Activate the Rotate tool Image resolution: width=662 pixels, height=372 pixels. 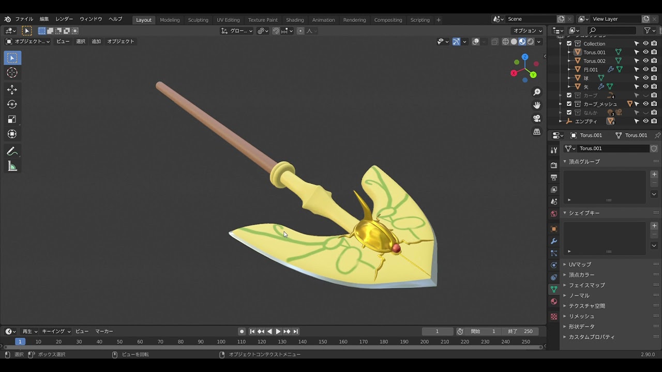click(12, 104)
